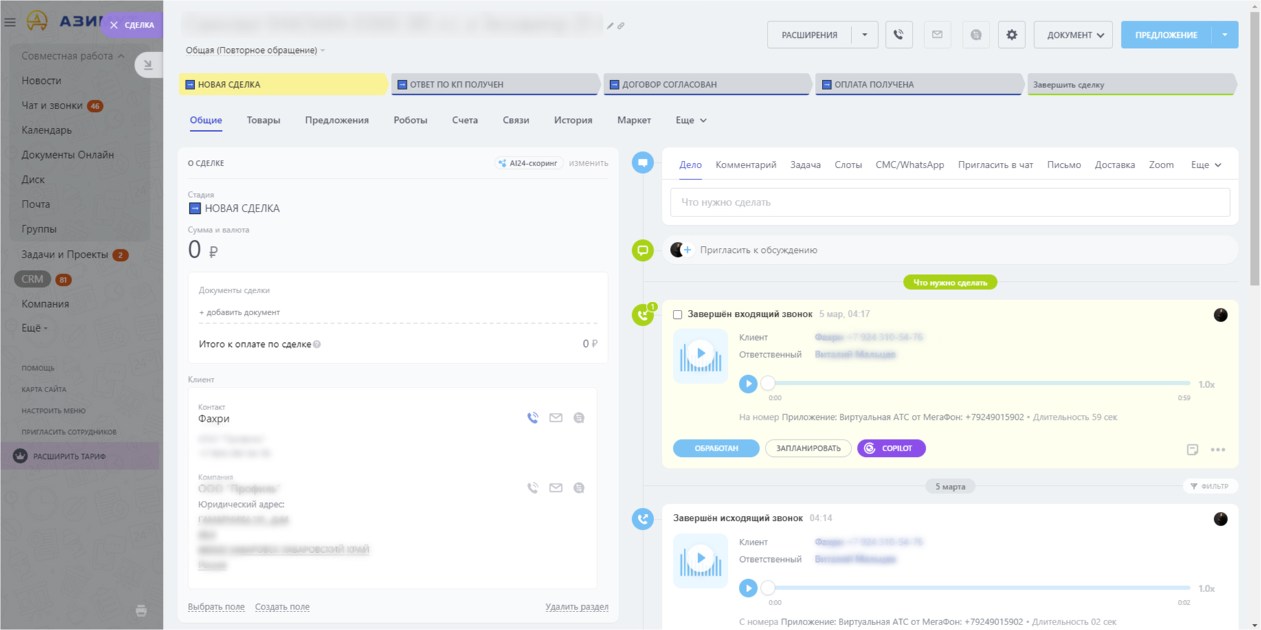1261x630 pixels.
Task: Select the СМС/WhatsApp activity tab
Action: 909,165
